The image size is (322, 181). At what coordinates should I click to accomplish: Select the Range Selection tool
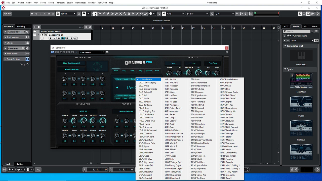coord(100,14)
